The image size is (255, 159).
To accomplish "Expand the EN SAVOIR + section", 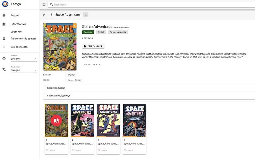I will coord(93,64).
